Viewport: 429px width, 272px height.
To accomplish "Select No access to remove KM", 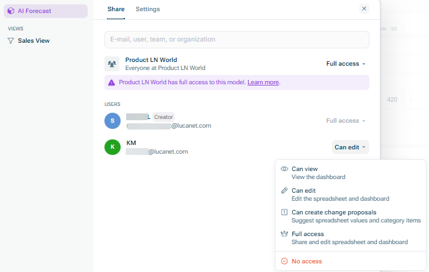I will click(351, 261).
